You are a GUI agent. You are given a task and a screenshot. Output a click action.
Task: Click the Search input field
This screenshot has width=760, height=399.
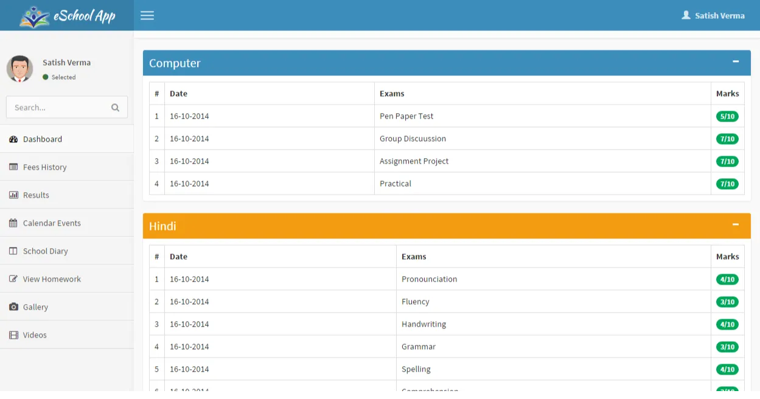coord(58,108)
